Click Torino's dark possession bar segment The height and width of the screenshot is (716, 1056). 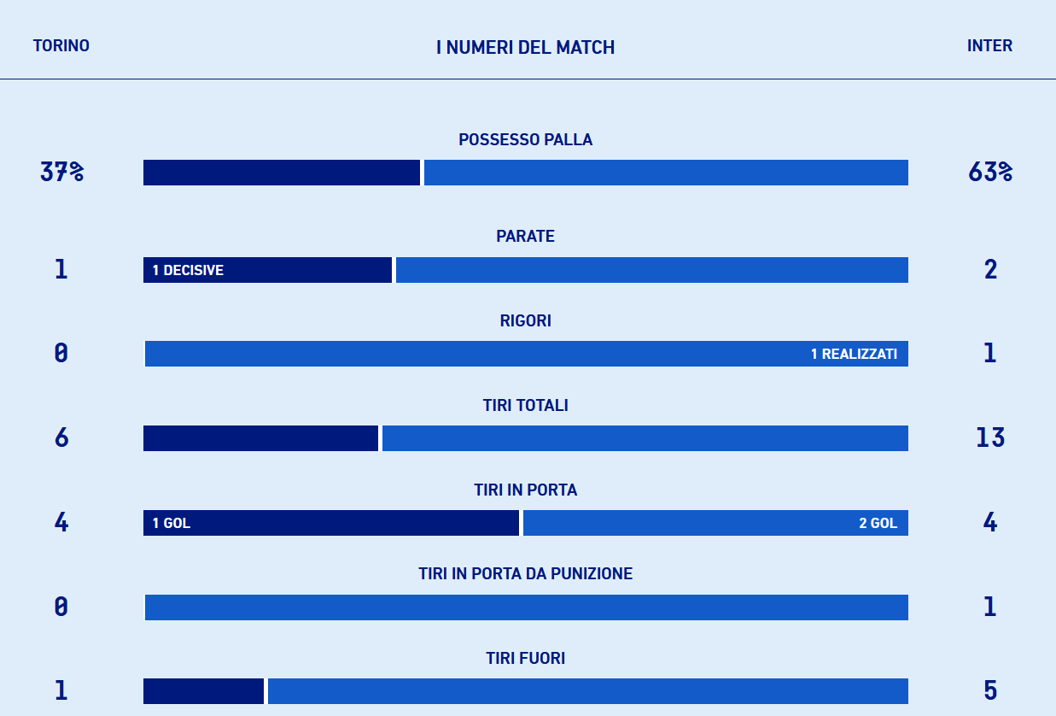point(282,173)
